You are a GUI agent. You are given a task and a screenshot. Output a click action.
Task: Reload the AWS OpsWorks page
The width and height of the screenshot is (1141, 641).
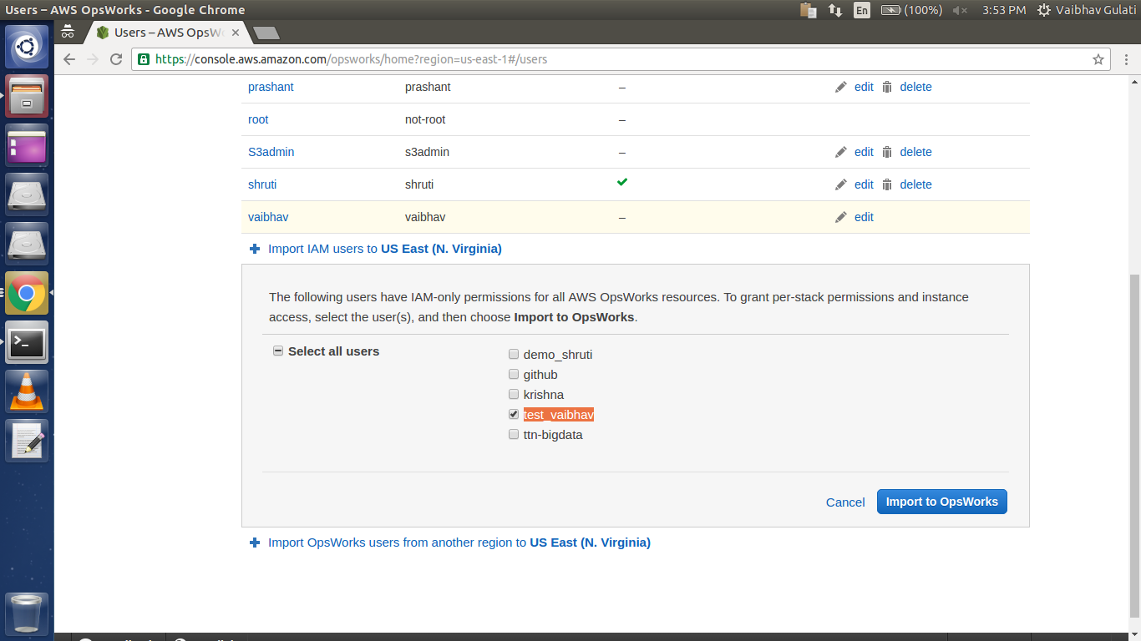pos(116,59)
